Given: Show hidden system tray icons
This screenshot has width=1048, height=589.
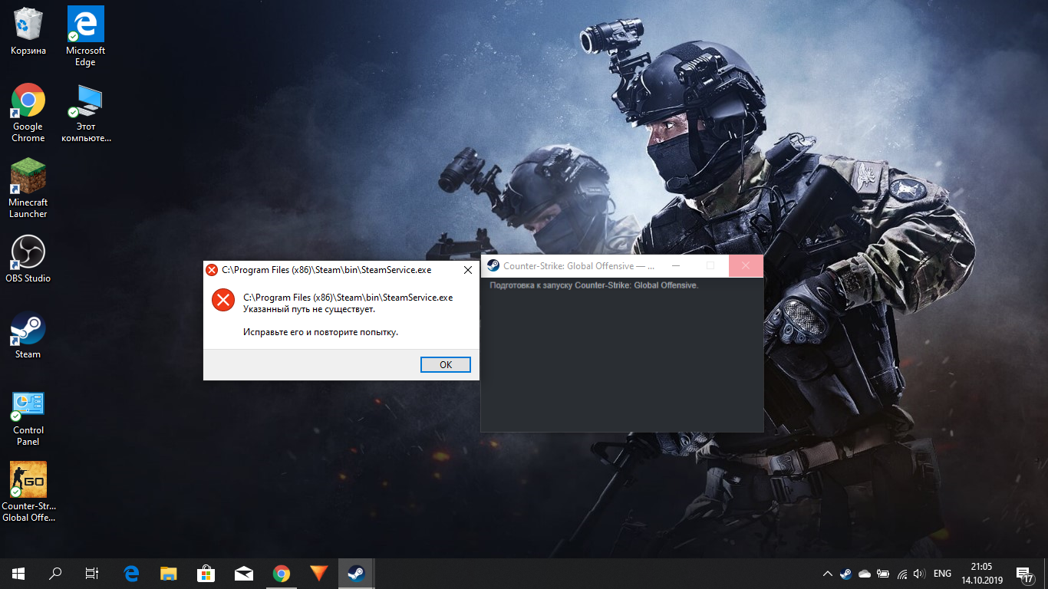Looking at the screenshot, I should pos(827,574).
